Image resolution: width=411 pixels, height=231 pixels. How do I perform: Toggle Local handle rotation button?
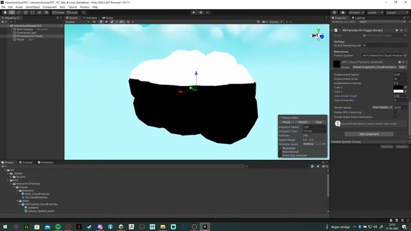click(72, 12)
